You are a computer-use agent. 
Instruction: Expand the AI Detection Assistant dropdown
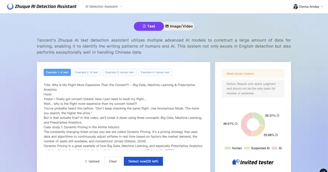point(103,6)
